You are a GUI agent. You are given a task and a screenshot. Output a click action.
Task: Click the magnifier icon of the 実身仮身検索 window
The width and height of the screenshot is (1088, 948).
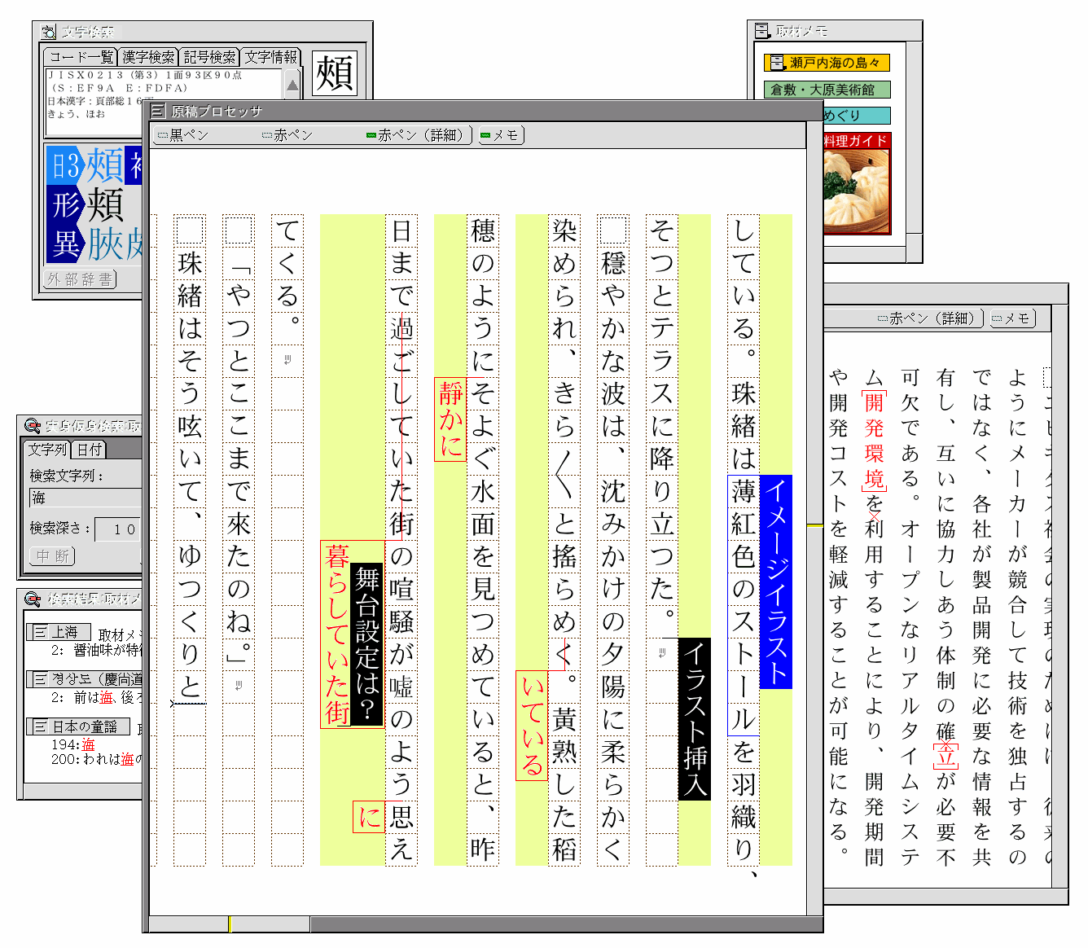point(32,426)
